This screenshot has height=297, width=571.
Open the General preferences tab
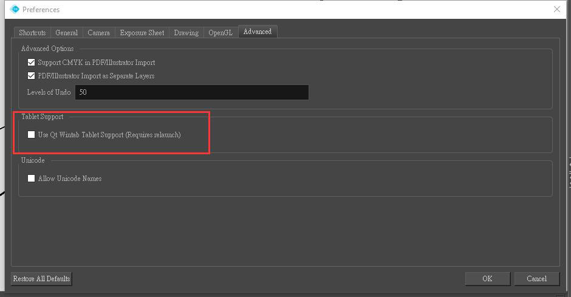66,33
